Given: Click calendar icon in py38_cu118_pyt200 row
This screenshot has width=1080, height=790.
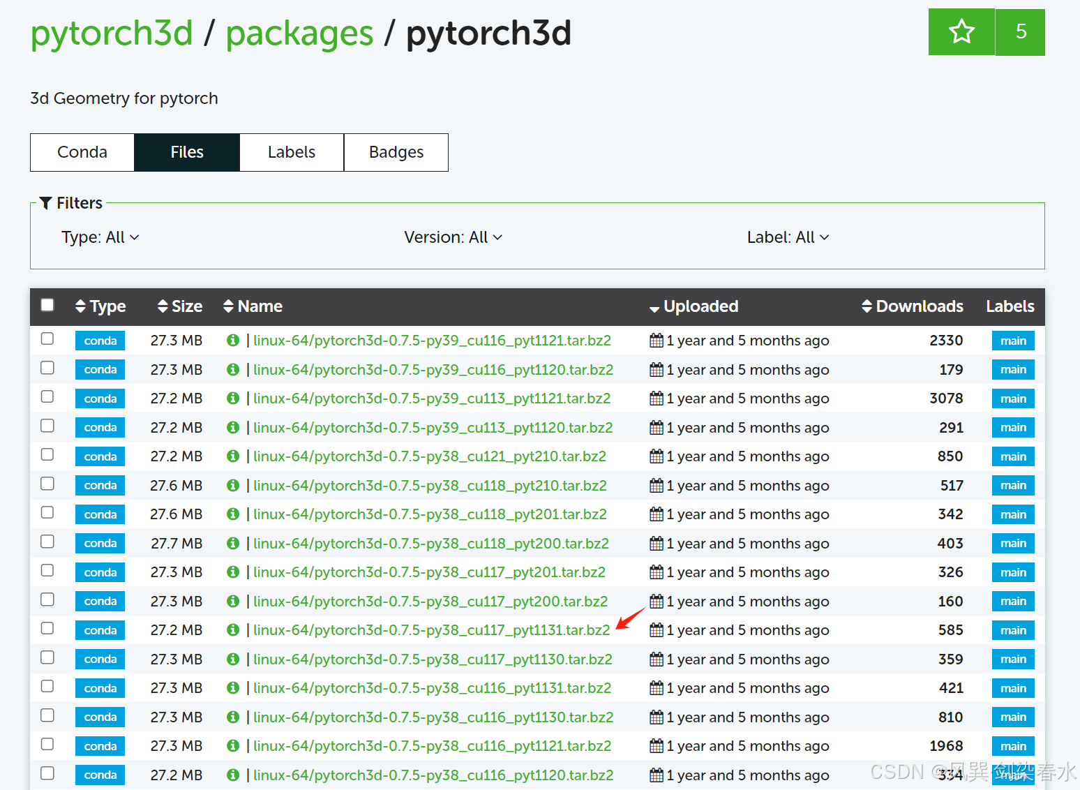Looking at the screenshot, I should (656, 543).
